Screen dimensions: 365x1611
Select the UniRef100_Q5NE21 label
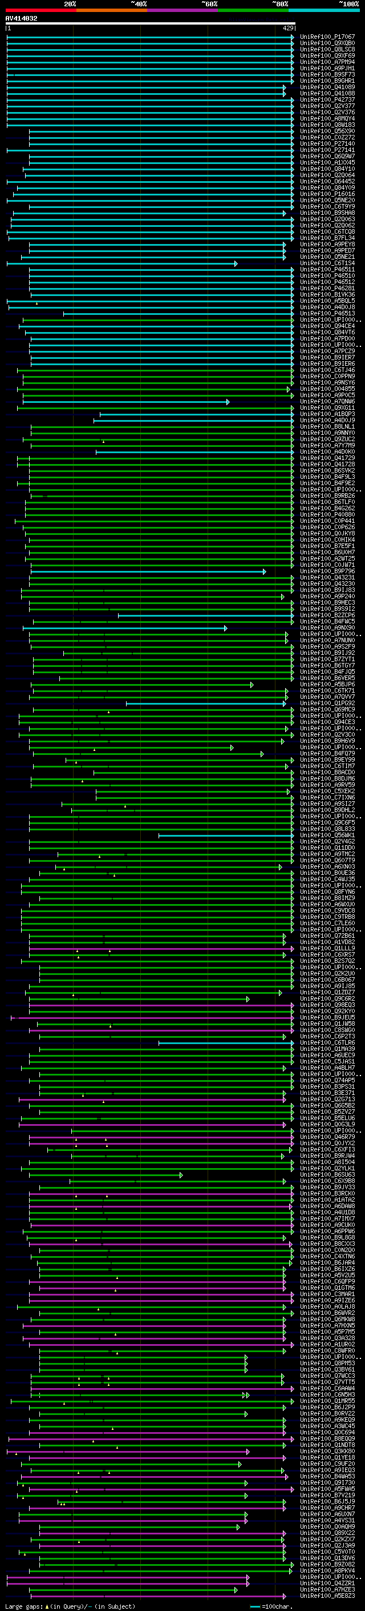tap(327, 257)
